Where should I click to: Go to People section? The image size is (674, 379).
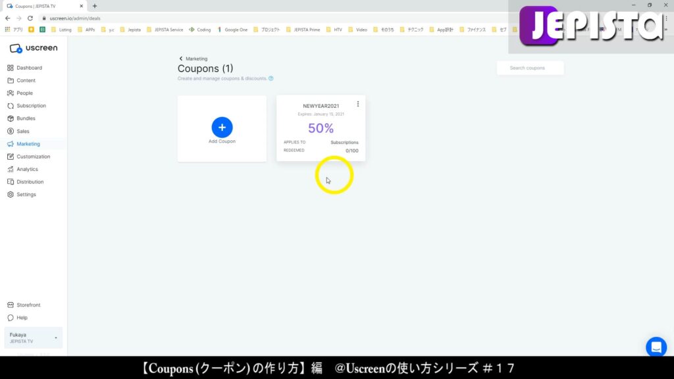tap(24, 93)
